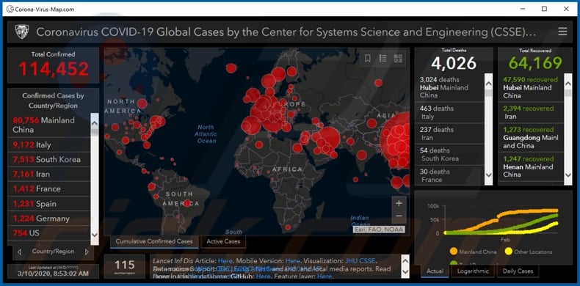
Task: Open the Feature layer 'Here' link
Action: pyautogui.click(x=325, y=276)
